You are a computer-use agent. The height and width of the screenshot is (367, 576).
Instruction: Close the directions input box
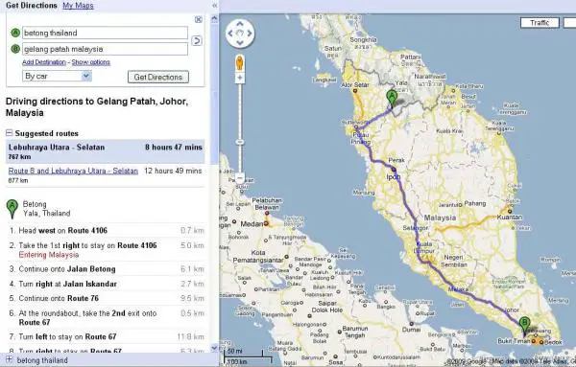[x=199, y=20]
